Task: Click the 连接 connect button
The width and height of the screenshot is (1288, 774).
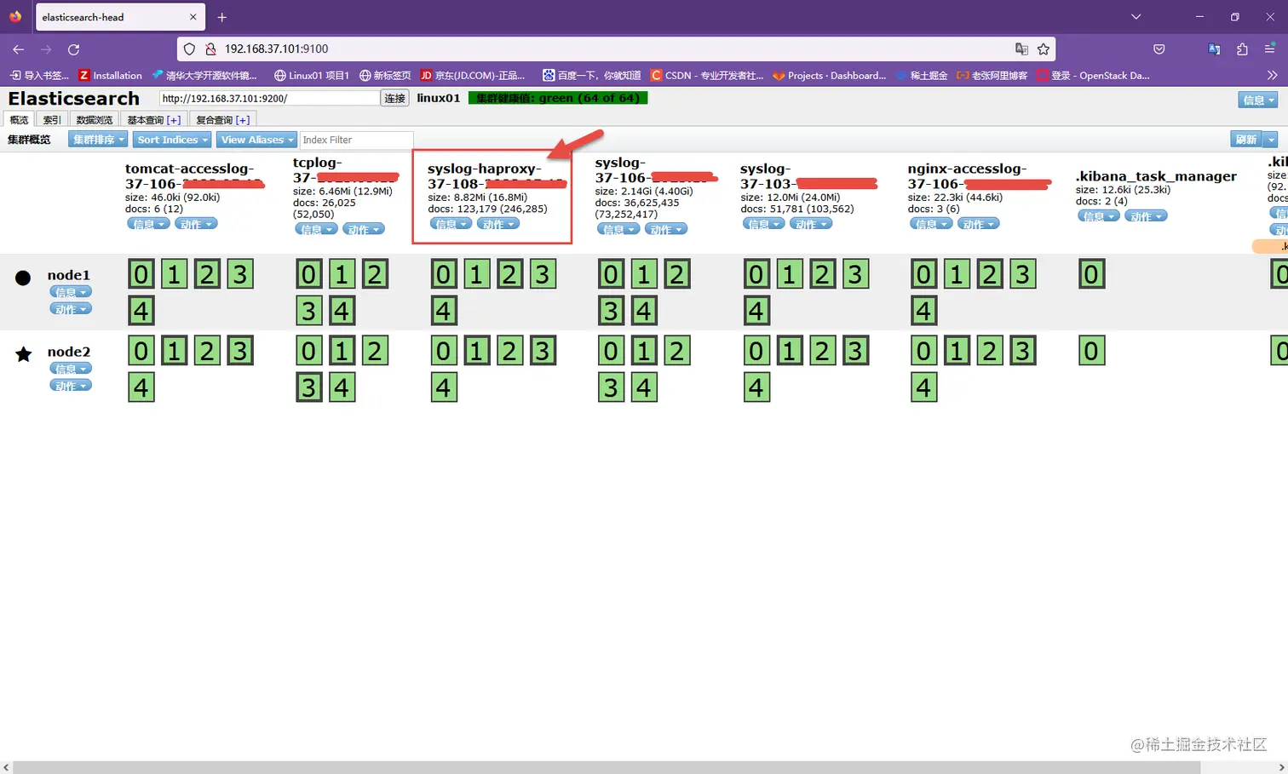Action: [x=394, y=98]
